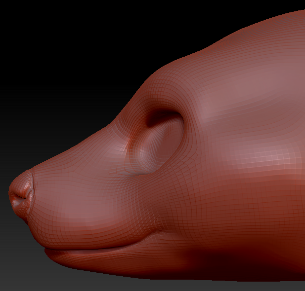The image size is (305, 291).
Task: Click the nose tip of the animal model
Action: click(21, 195)
